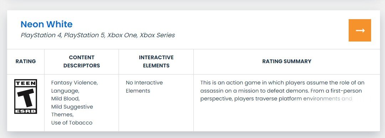Expand the faded truncated summary text

click(x=328, y=99)
